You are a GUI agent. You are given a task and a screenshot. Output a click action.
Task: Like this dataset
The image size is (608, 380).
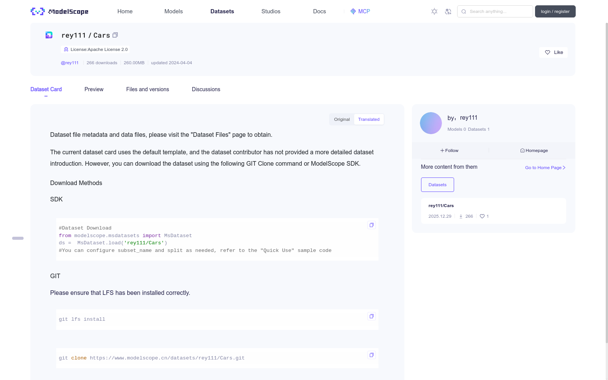[x=553, y=52]
